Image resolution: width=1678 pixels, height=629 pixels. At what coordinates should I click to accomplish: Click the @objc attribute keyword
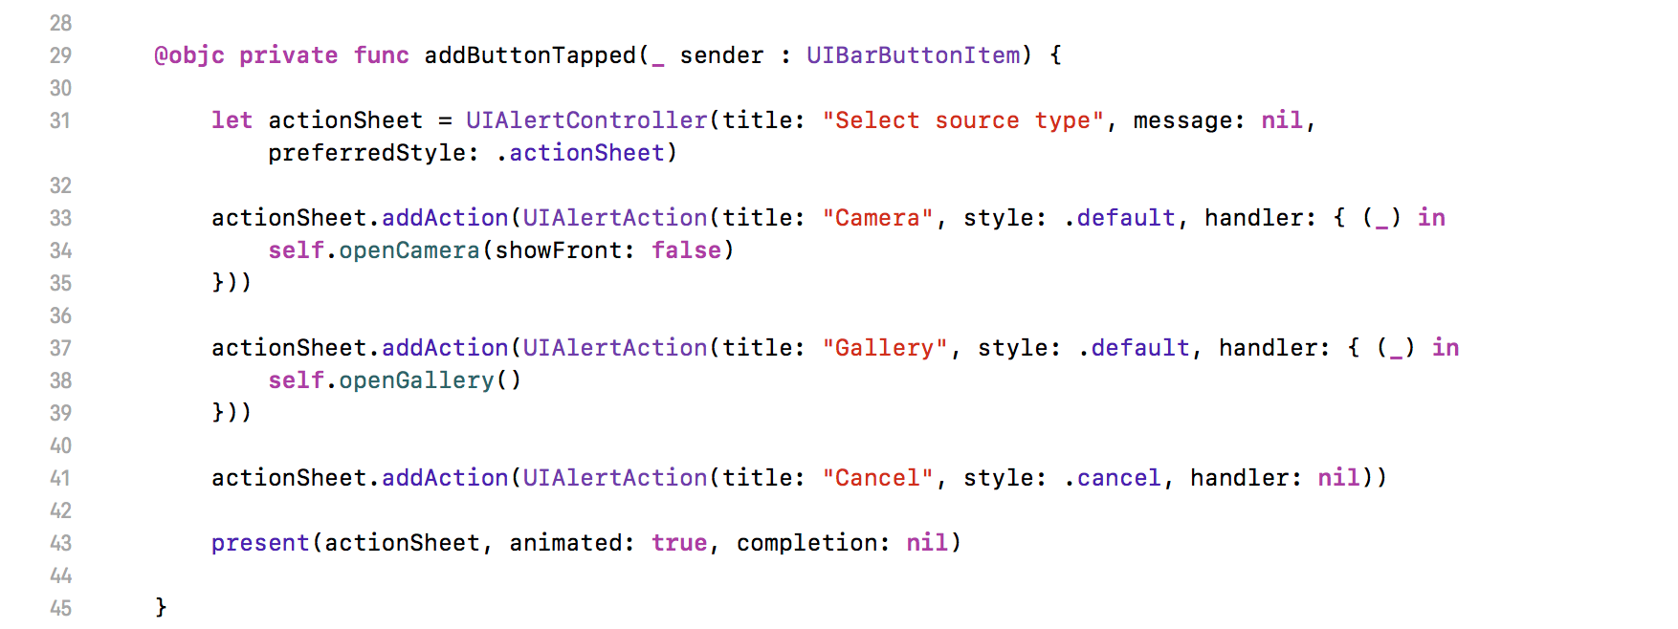[189, 55]
